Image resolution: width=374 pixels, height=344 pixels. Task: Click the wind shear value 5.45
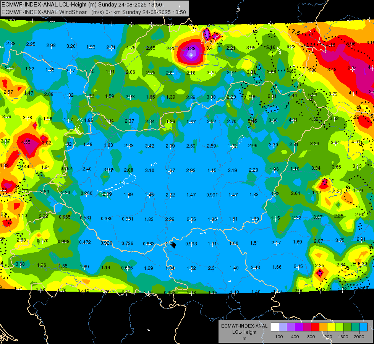coord(252,121)
